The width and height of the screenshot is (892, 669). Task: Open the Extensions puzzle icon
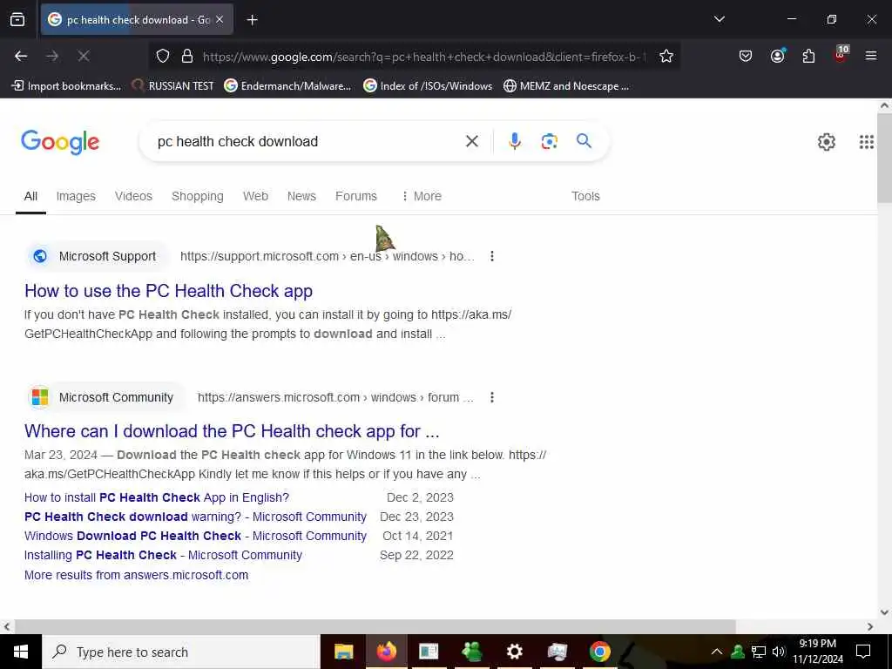808,56
